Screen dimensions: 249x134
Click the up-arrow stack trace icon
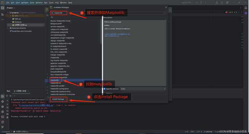coord(7,101)
